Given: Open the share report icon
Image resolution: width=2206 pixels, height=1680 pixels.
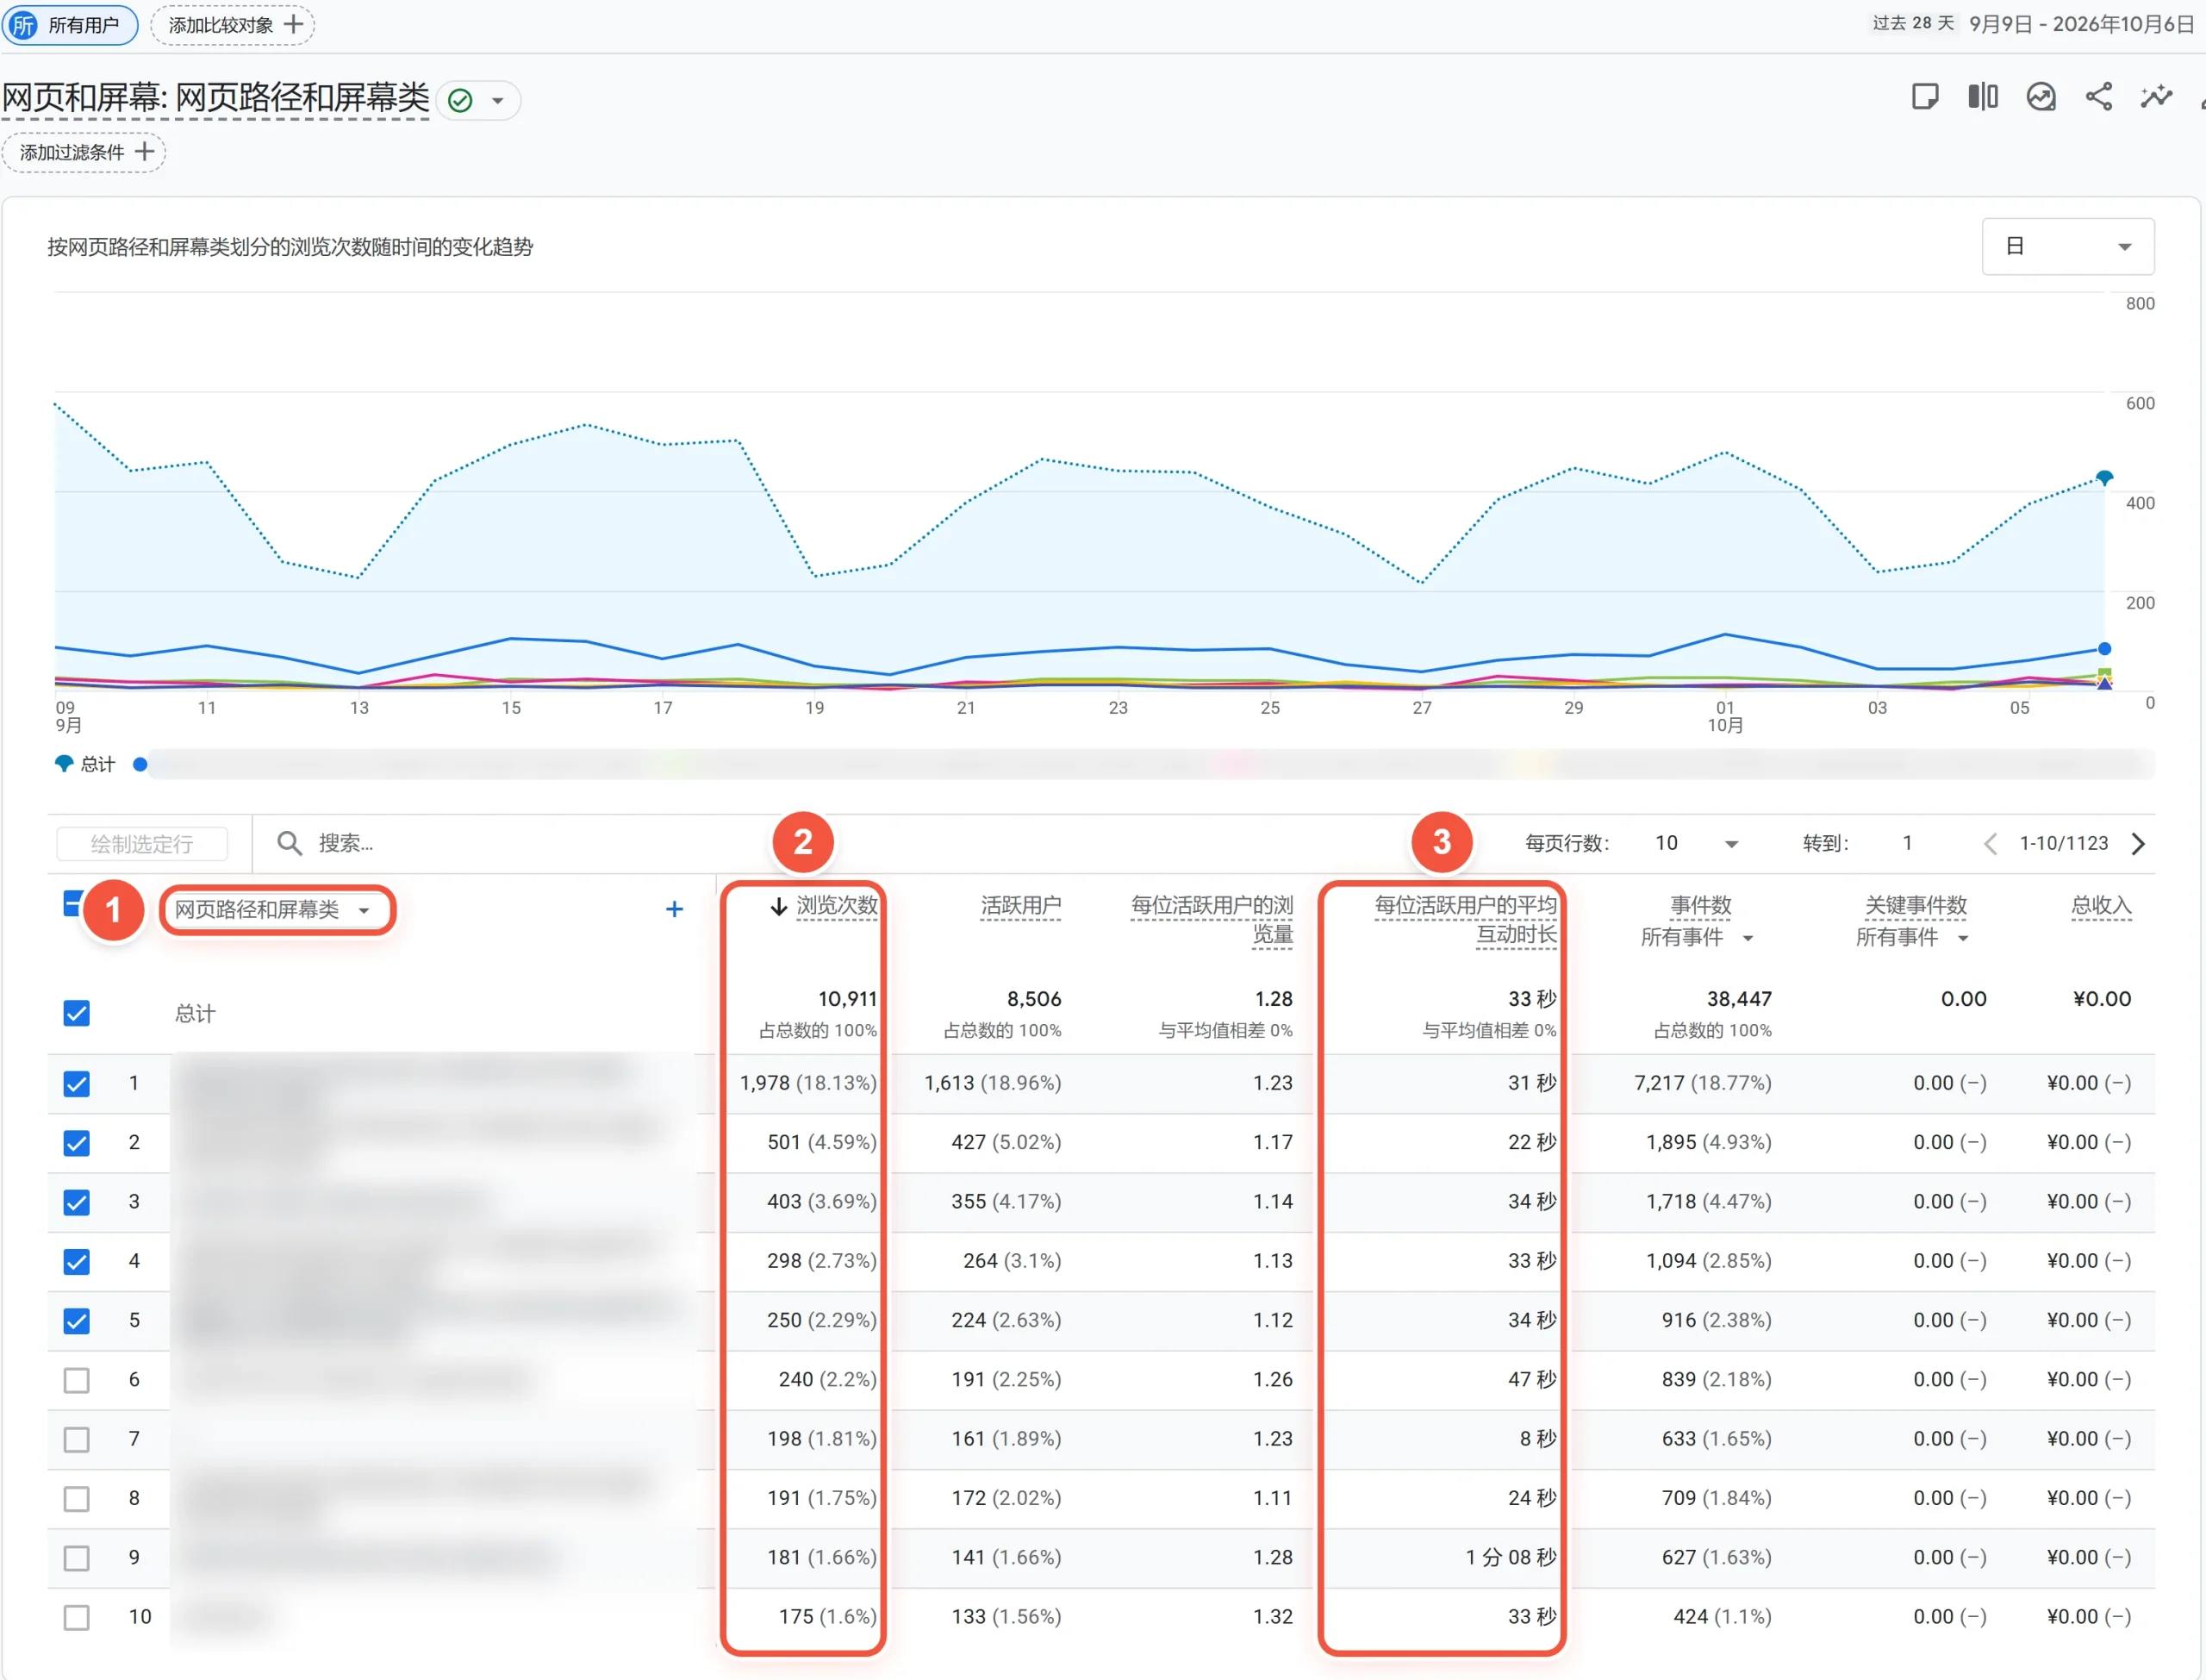Looking at the screenshot, I should [2098, 97].
